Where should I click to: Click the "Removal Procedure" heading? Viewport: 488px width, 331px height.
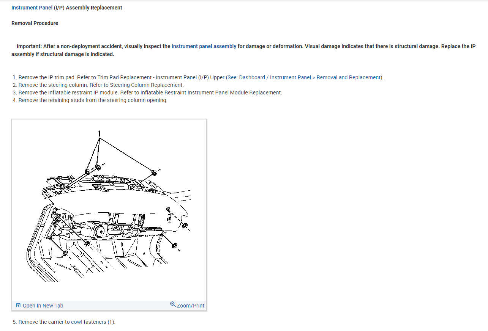click(x=35, y=23)
